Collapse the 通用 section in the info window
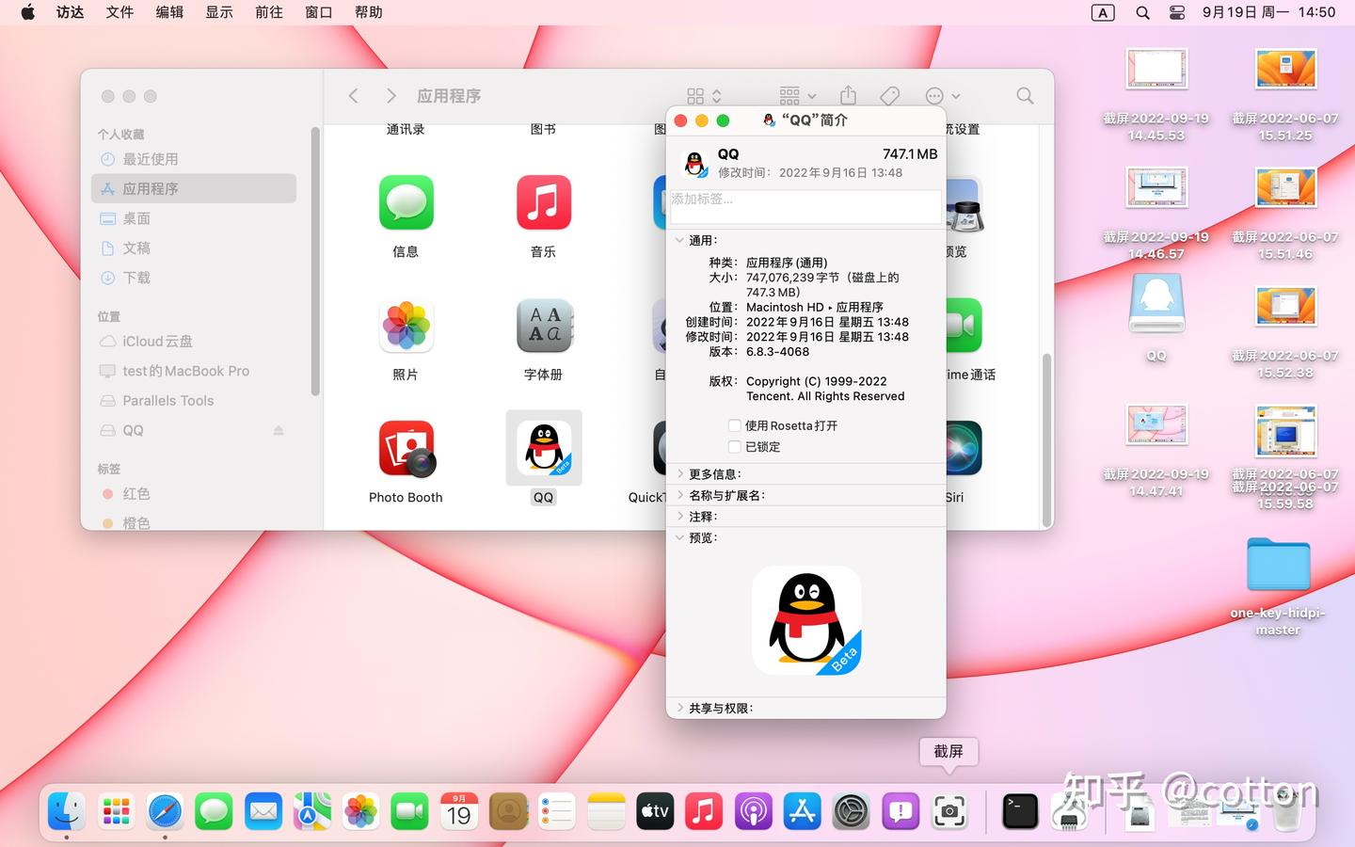This screenshot has width=1355, height=847. pos(680,240)
